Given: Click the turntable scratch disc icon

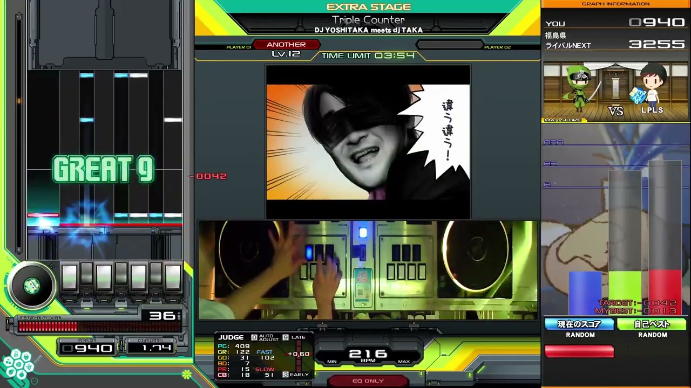Looking at the screenshot, I should (31, 286).
